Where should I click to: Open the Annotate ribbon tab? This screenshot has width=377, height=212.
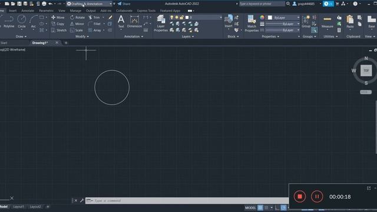[x=28, y=11]
